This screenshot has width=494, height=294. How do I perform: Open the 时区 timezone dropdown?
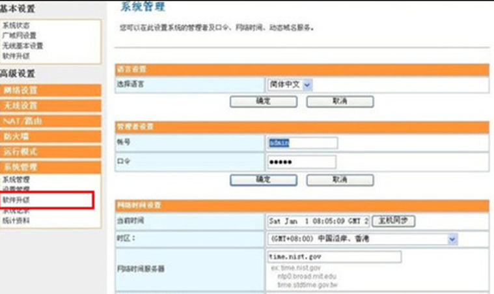tap(363, 239)
